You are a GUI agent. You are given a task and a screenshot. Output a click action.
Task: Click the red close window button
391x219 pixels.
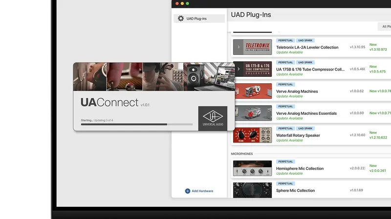(x=177, y=3)
